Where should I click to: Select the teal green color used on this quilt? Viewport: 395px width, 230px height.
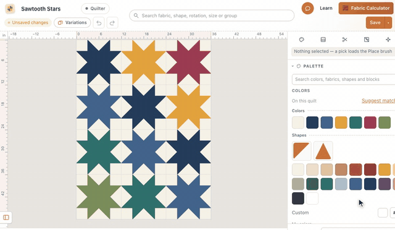[x=355, y=122]
